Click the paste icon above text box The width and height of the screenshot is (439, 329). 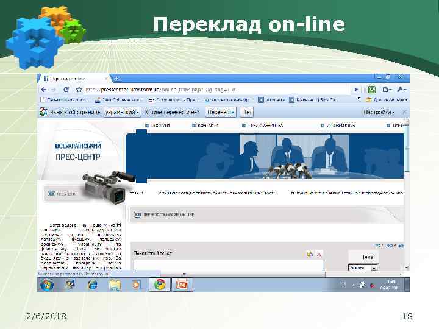pos(310,253)
